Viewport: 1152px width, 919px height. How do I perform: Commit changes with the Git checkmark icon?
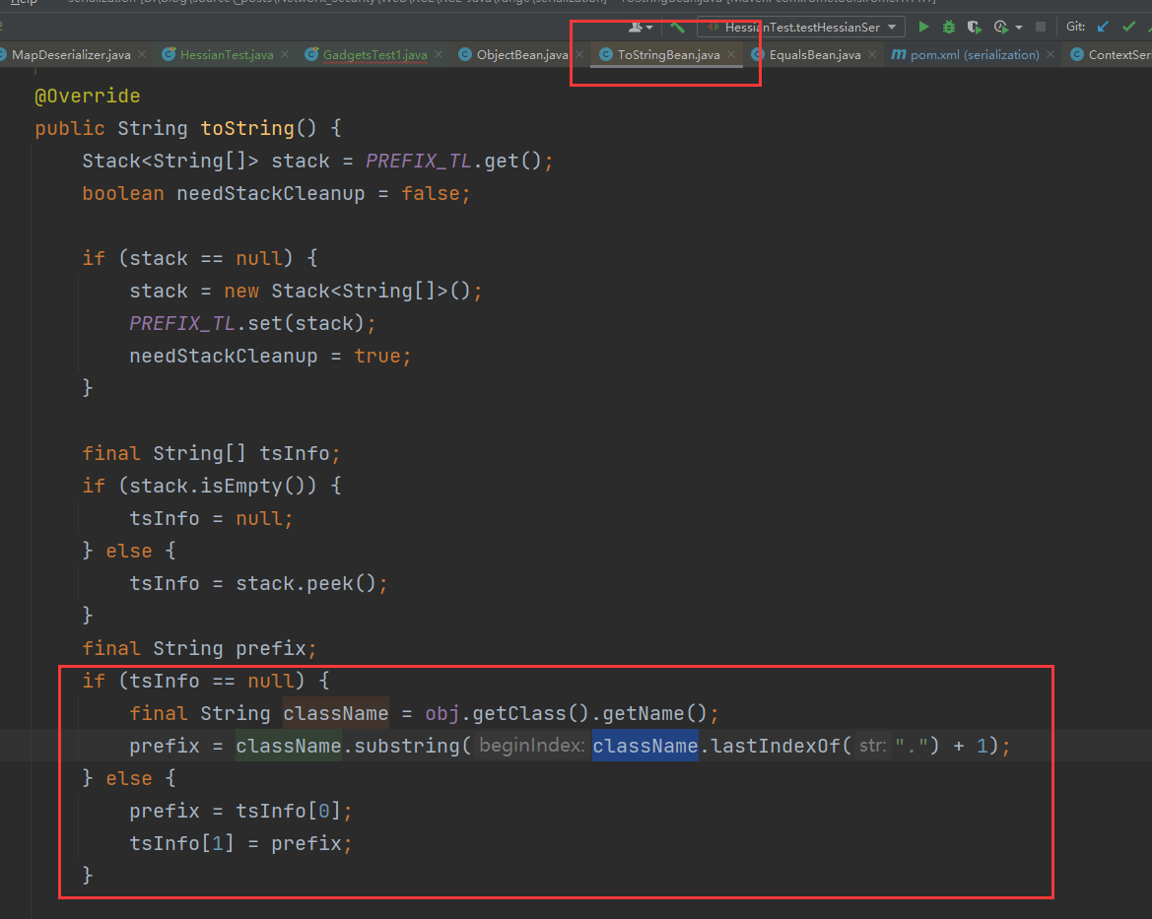(1128, 28)
